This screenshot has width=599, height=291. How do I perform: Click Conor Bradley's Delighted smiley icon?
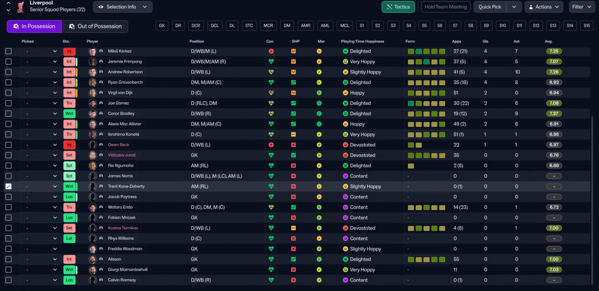(x=346, y=114)
